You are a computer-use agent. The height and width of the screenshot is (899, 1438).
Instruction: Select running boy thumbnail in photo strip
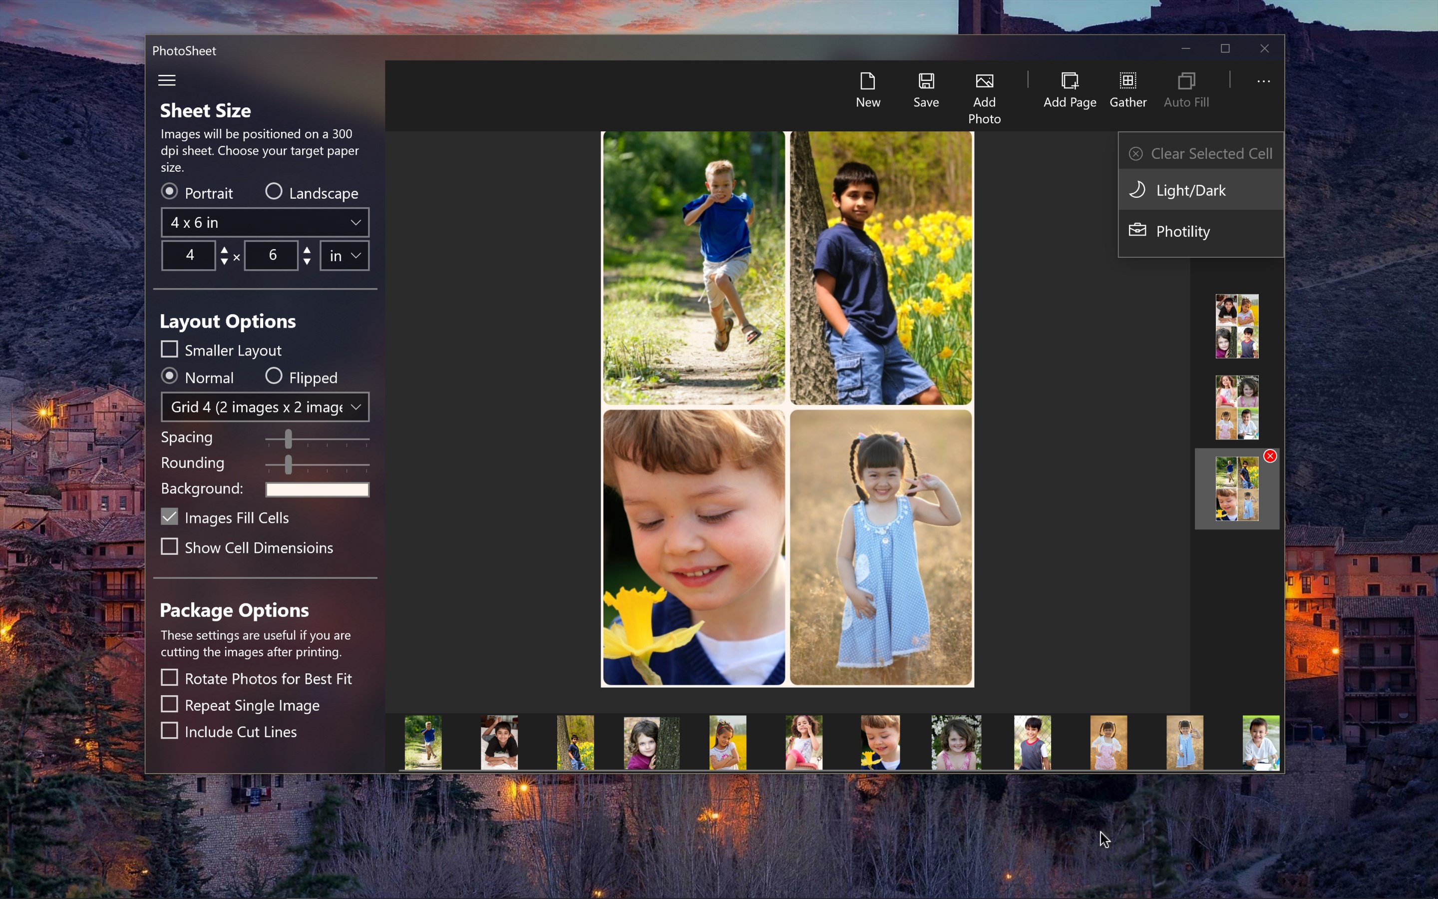(423, 742)
